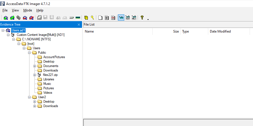Click the Add Evidence Item toolbar icon

coord(6,18)
